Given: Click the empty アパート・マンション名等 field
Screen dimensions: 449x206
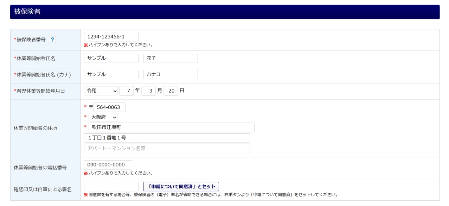Looking at the screenshot, I should 167,148.
